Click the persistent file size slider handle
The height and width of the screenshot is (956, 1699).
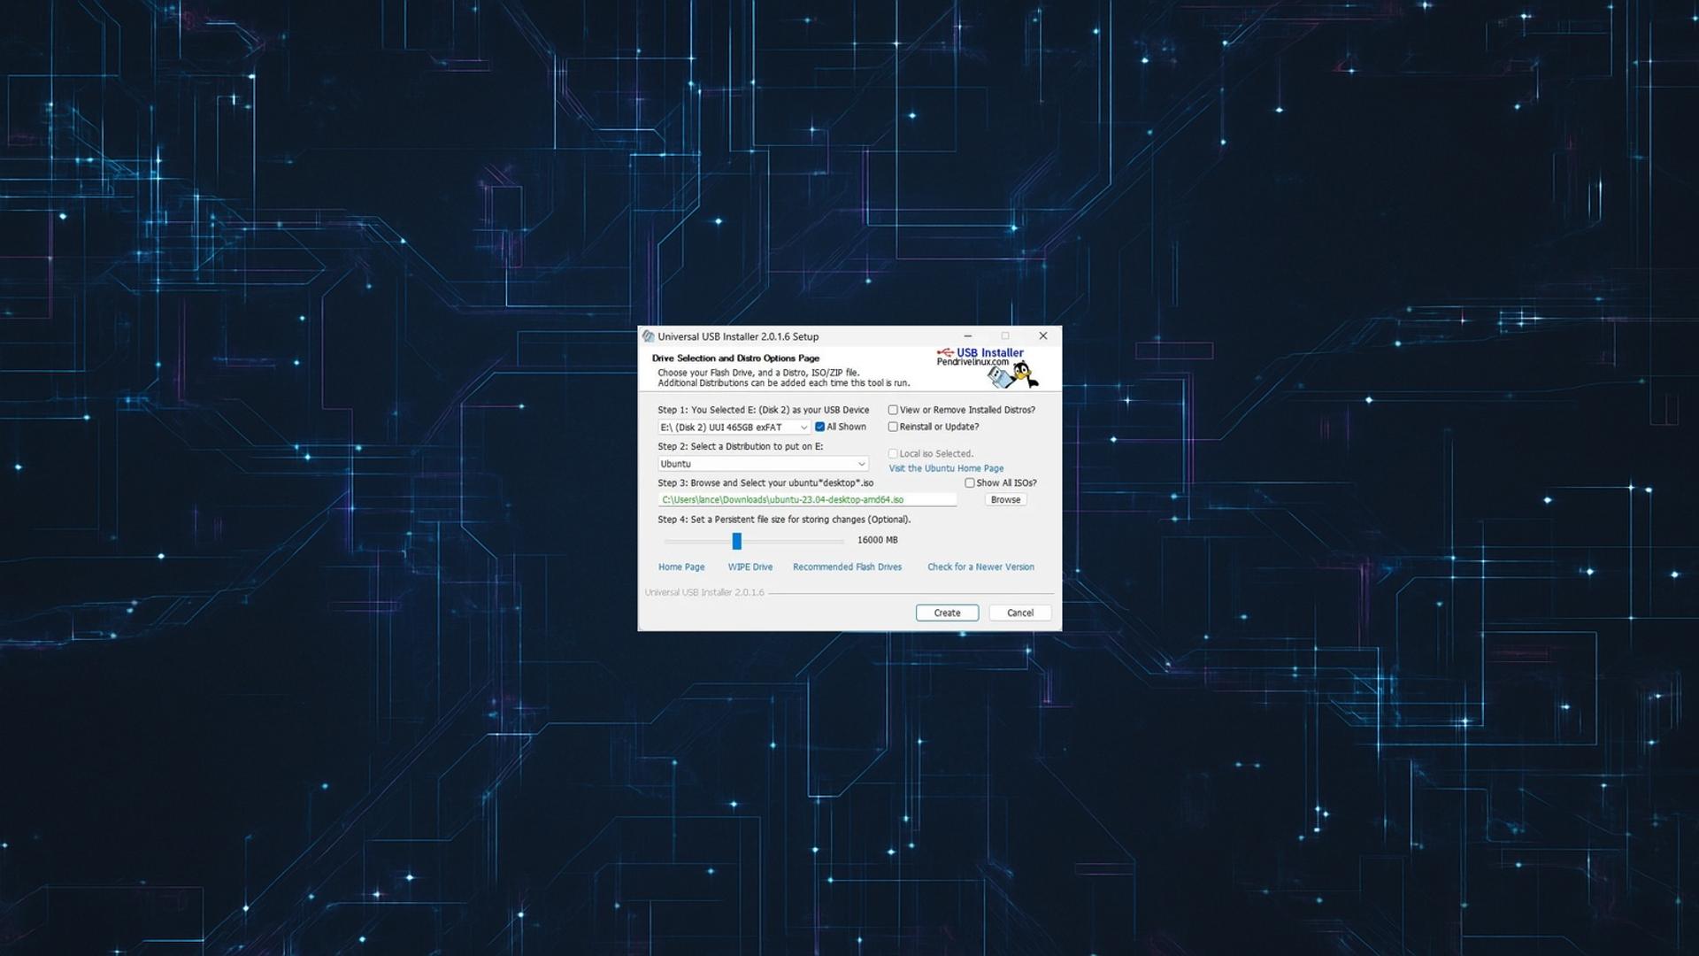pos(736,541)
